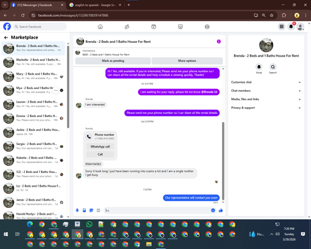Open Liz conversation in list
Viewport: 311px width, 249px height.
click(33, 188)
